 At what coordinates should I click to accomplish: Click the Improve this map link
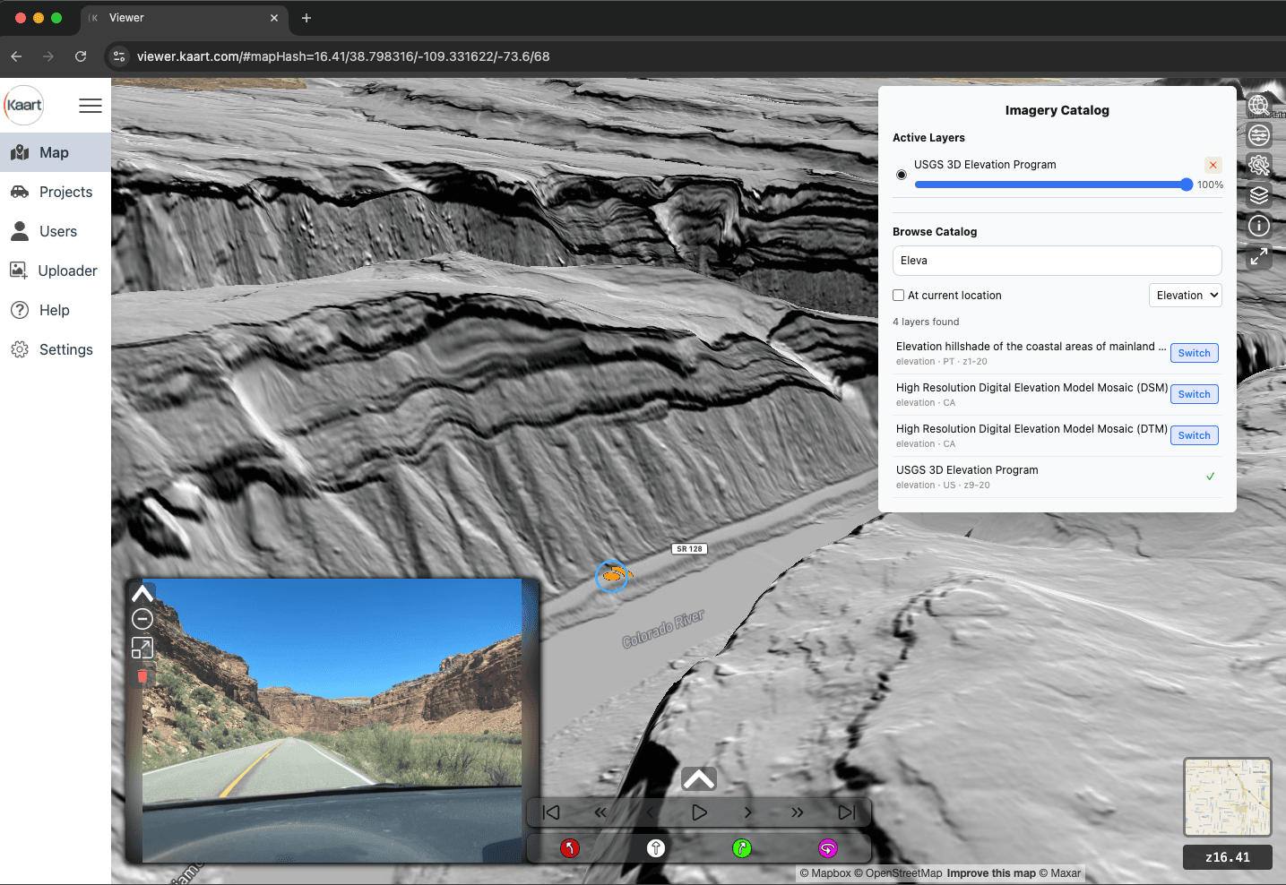(991, 872)
